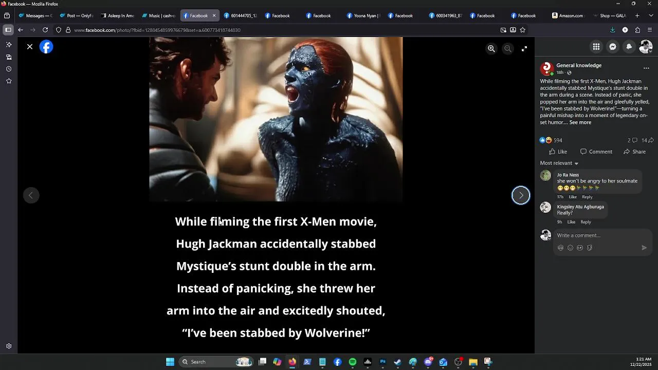Viewport: 658px width, 370px height.
Task: Switch to the Yoona Nyan tab
Action: point(363,15)
